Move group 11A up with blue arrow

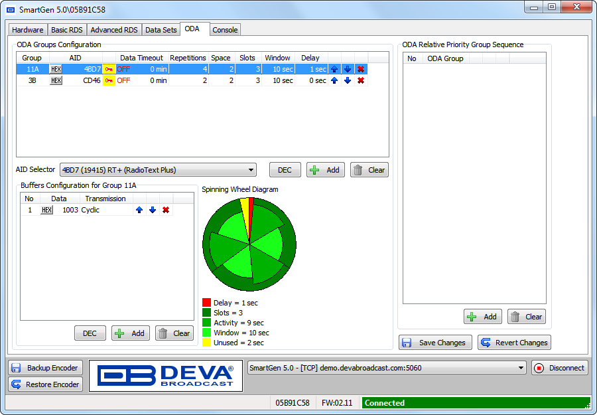(334, 69)
